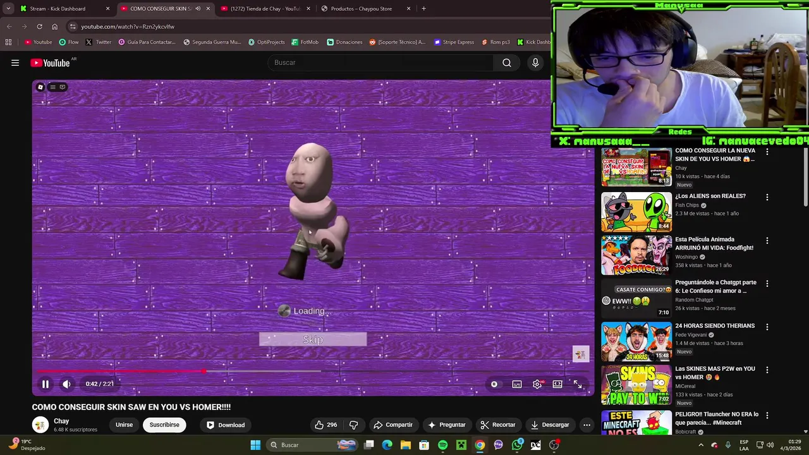809x455 pixels.
Task: Open the Skins Pay To Win thumbnail
Action: [636, 384]
